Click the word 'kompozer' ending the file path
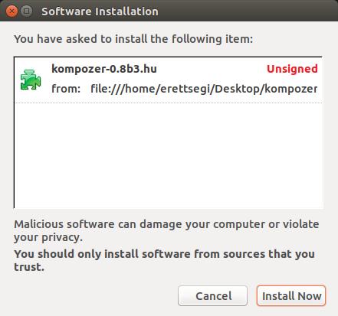Image resolution: width=338 pixels, height=316 pixels. 291,89
